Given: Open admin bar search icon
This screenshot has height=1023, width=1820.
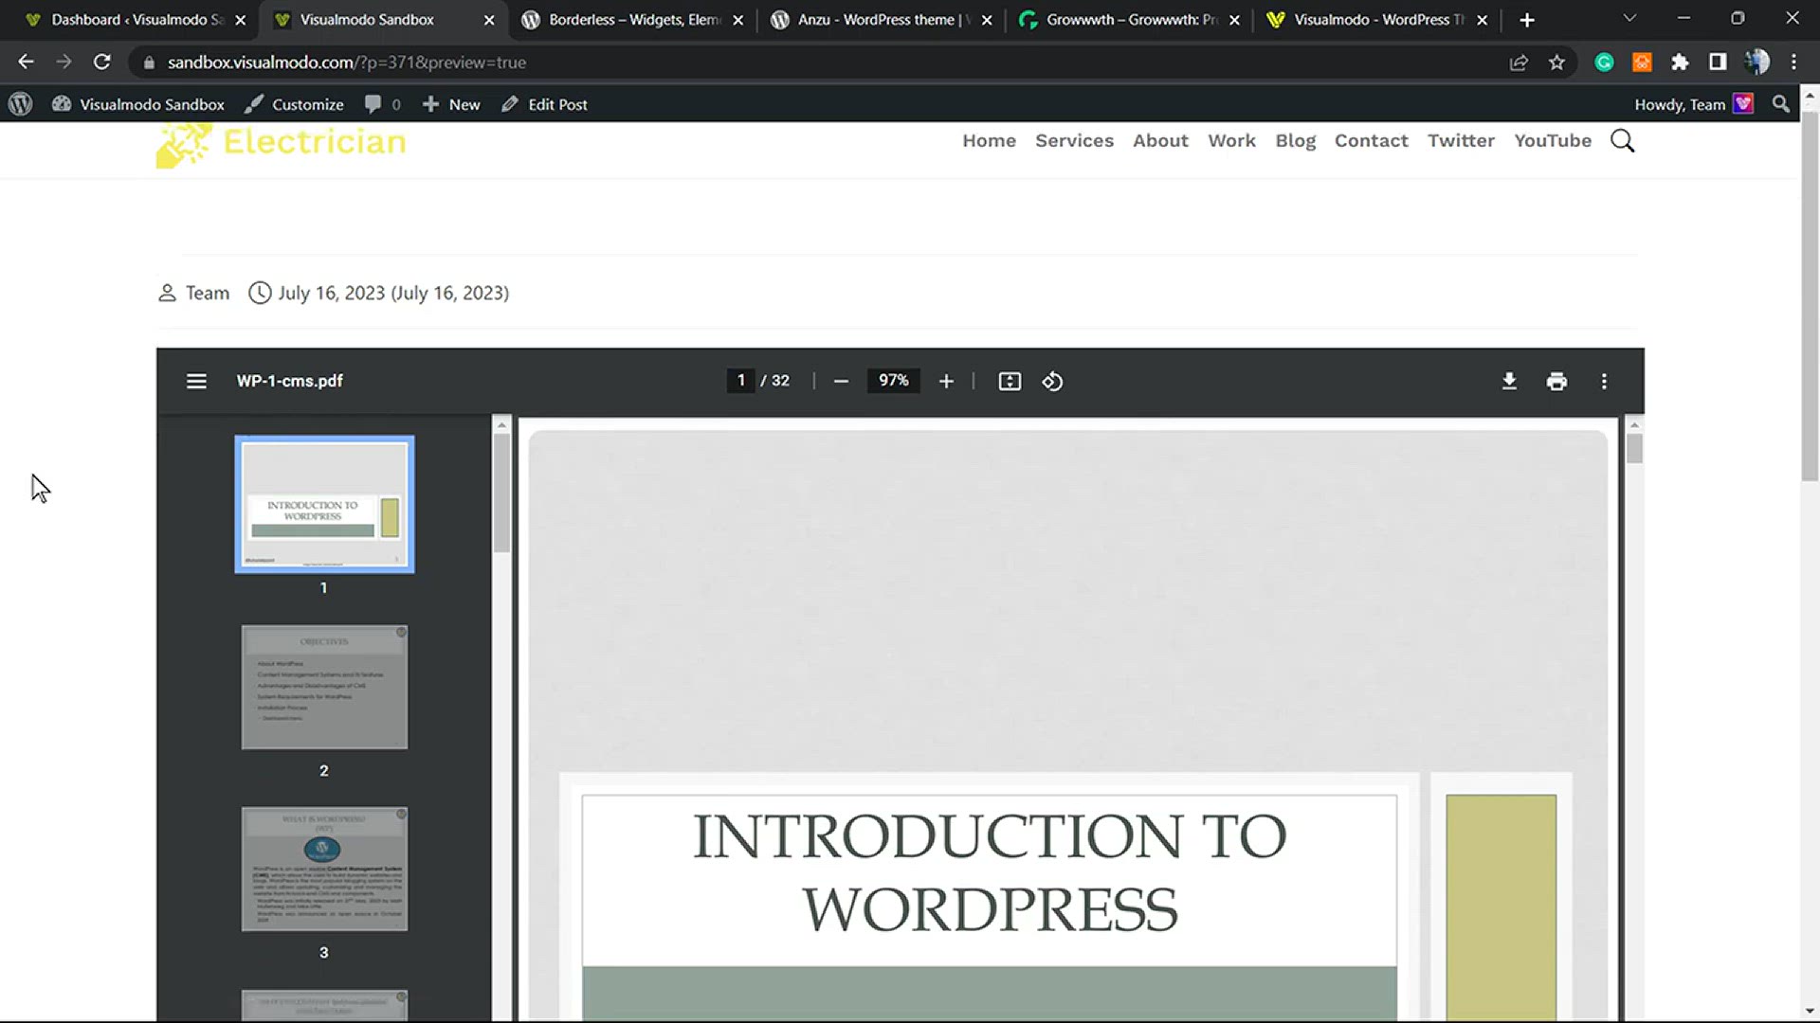Looking at the screenshot, I should 1781,104.
